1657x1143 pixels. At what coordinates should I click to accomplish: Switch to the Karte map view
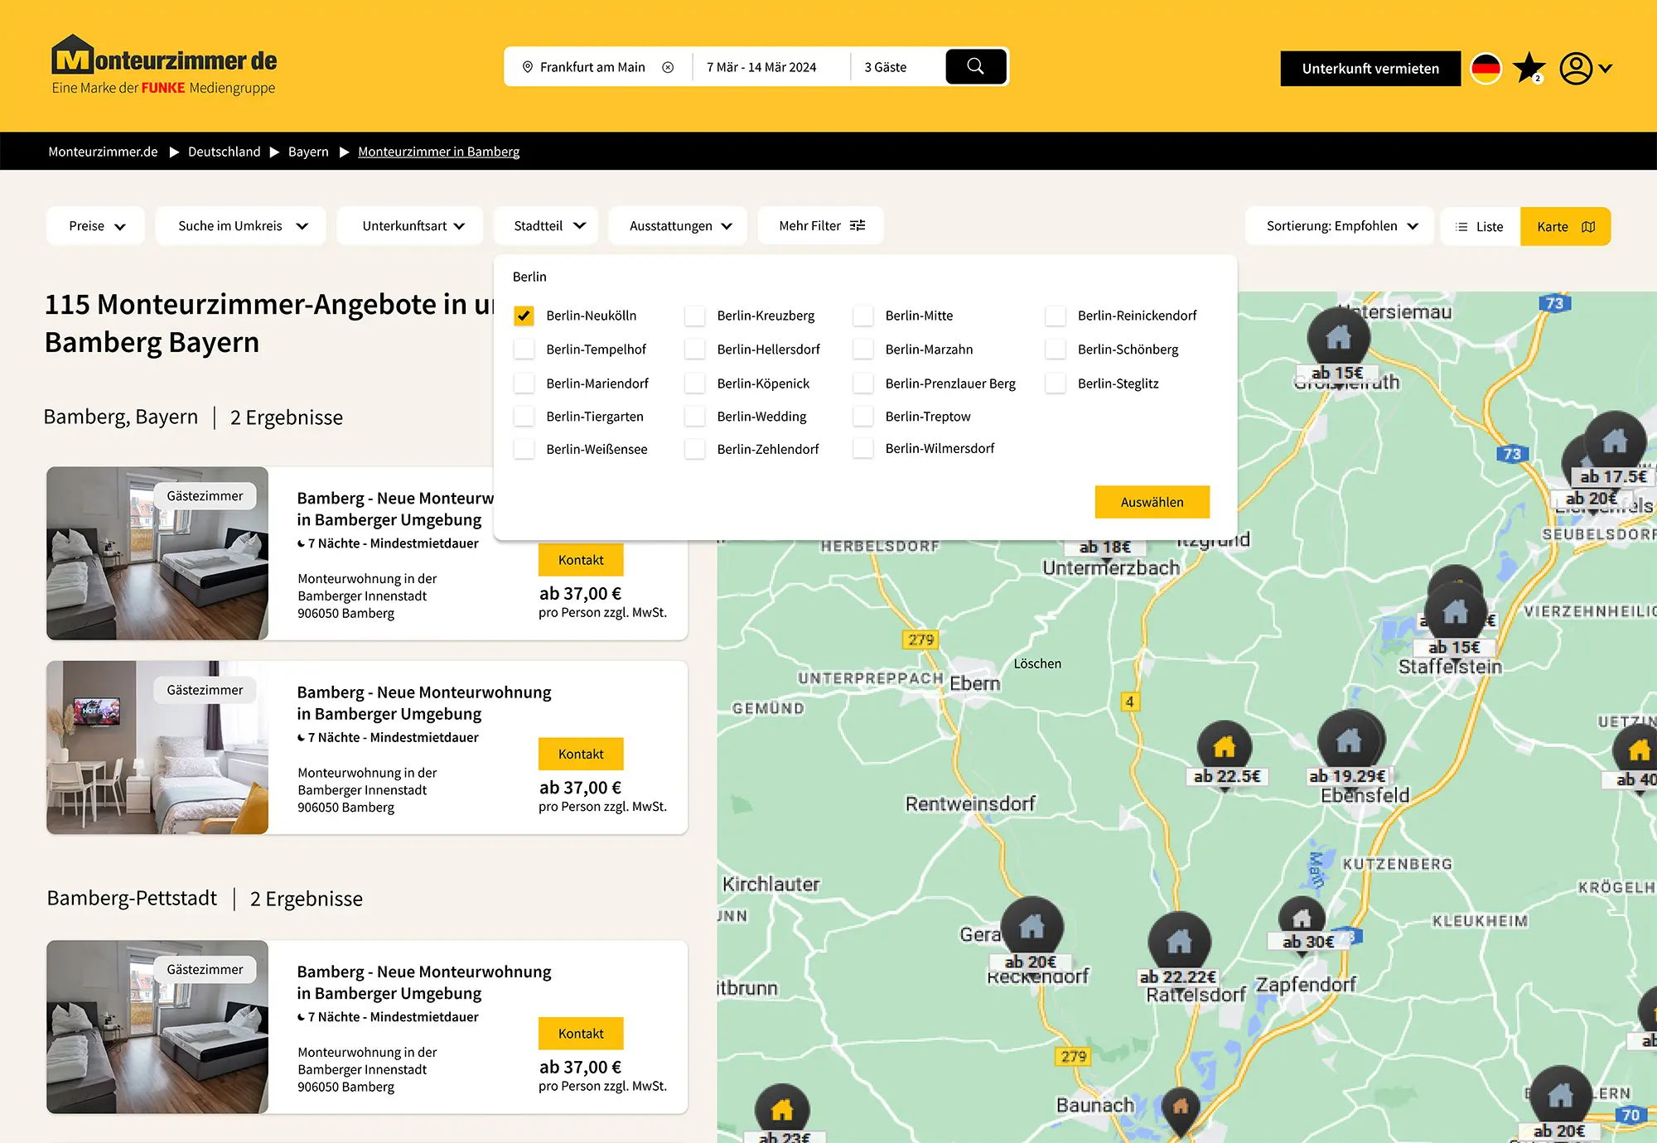click(1565, 227)
